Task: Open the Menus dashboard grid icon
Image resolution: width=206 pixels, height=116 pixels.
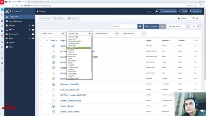Action: 33,30
